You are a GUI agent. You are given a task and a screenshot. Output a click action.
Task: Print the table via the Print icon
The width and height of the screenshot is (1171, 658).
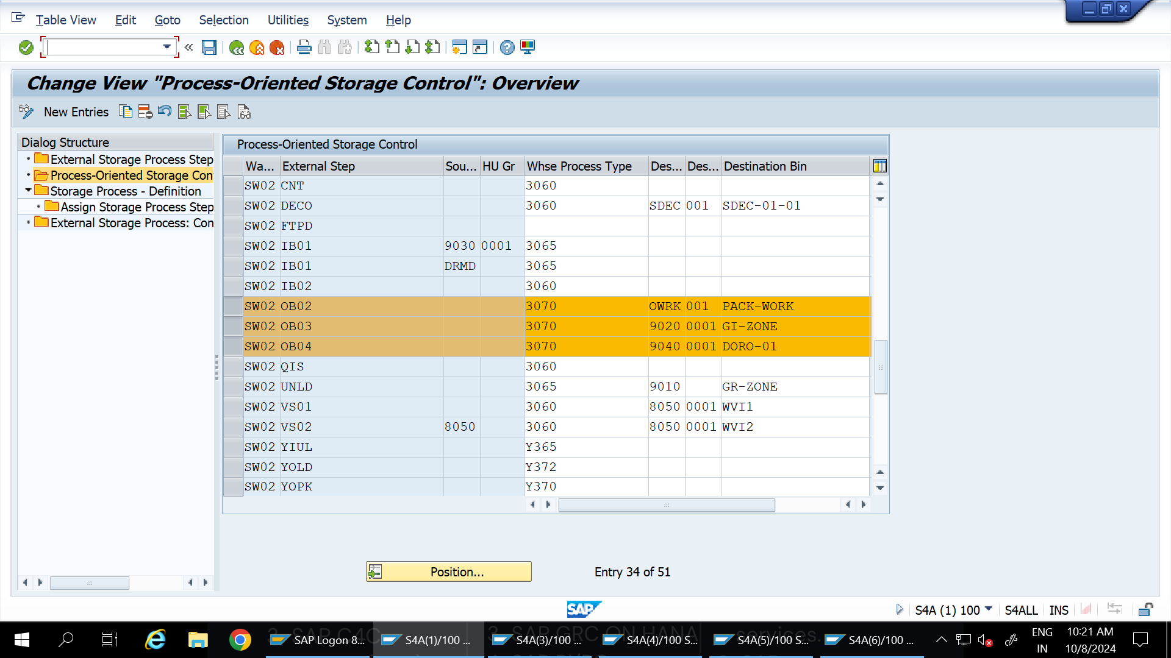point(304,48)
